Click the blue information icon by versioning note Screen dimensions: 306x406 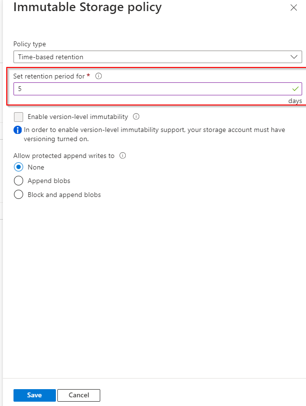pos(18,130)
